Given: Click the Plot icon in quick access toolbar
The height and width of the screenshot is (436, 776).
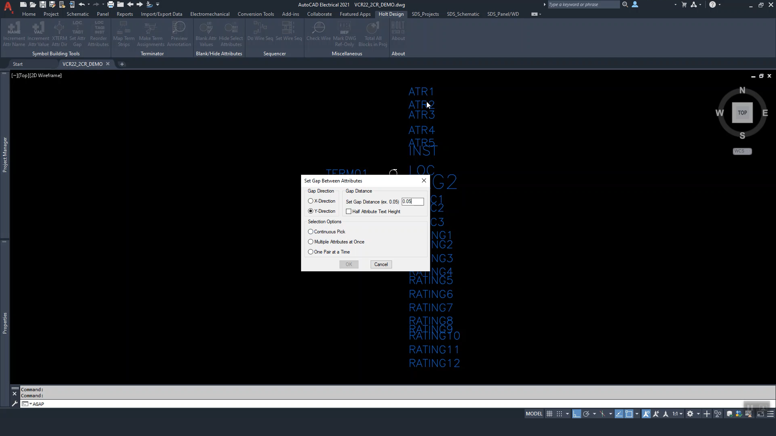Looking at the screenshot, I should click(110, 4).
